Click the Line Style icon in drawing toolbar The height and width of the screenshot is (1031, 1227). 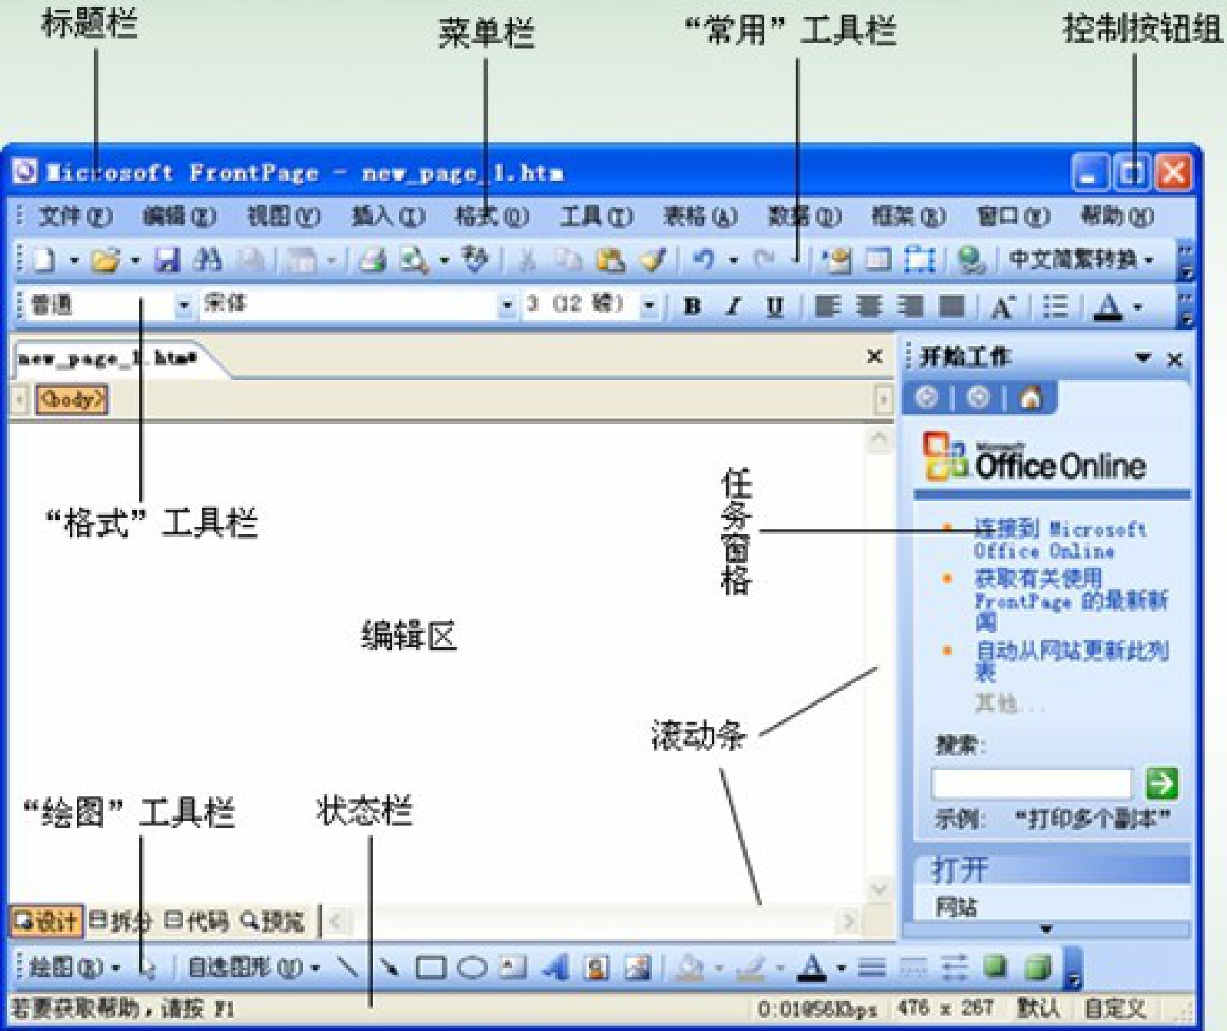(872, 967)
